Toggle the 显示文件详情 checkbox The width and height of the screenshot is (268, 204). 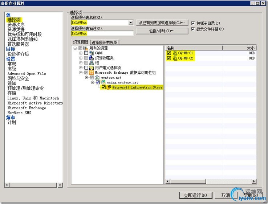pyautogui.click(x=193, y=29)
